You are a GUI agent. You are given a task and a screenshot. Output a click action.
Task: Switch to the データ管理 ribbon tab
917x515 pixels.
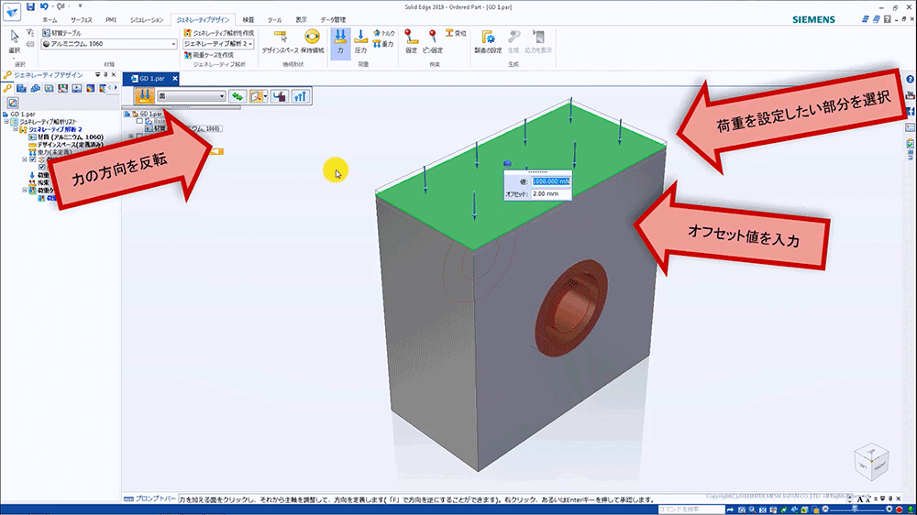(333, 20)
